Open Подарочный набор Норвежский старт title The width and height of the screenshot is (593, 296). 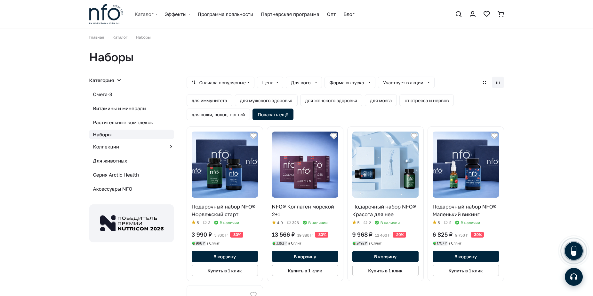point(223,210)
